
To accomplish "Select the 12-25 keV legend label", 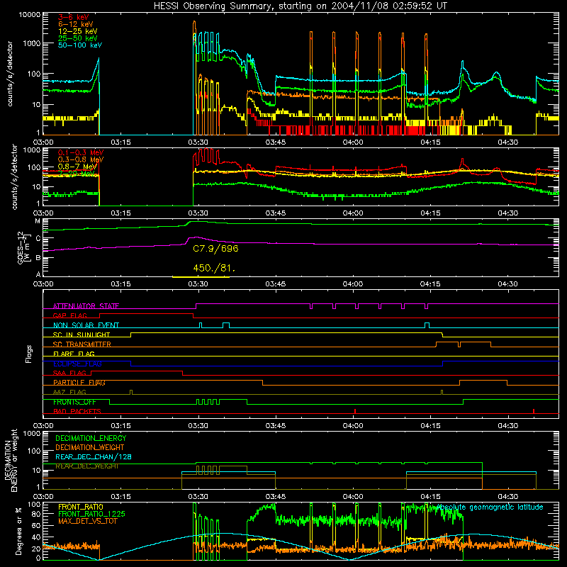I will point(78,31).
